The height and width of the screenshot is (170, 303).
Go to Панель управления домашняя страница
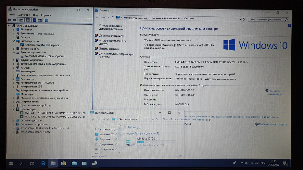pyautogui.click(x=112, y=27)
